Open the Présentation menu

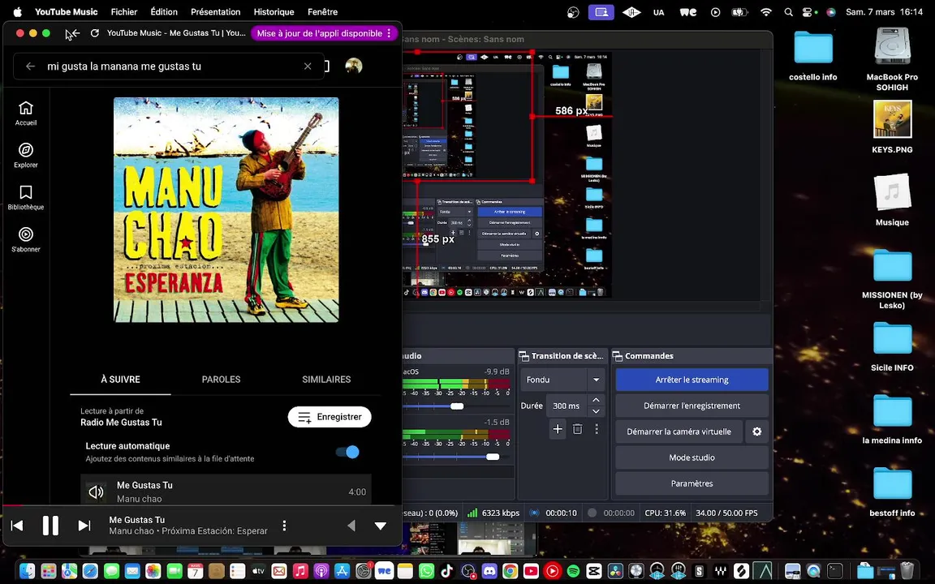[x=215, y=12]
